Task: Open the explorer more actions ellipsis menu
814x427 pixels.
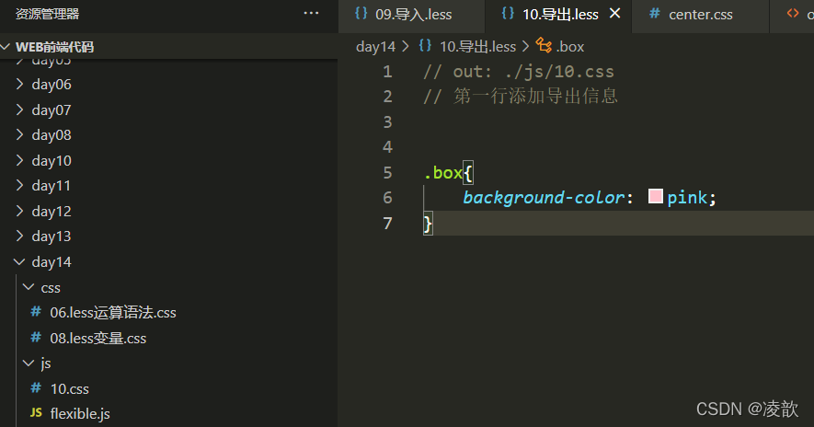Action: [x=311, y=14]
